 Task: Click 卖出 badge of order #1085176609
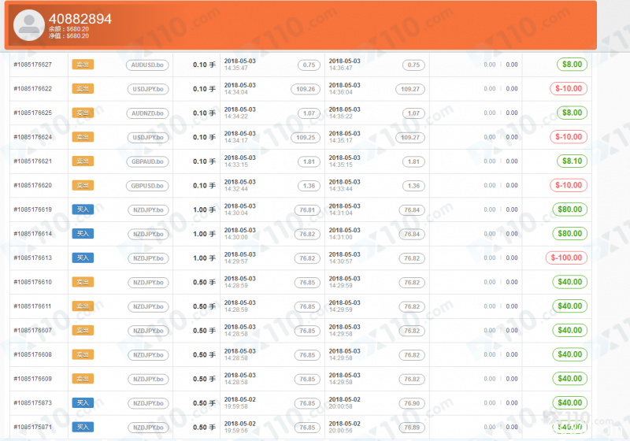pyautogui.click(x=83, y=378)
